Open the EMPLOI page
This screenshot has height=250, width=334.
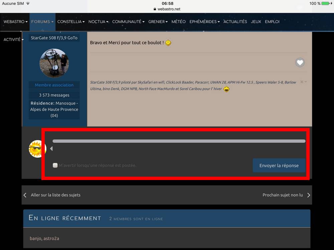[x=272, y=22]
